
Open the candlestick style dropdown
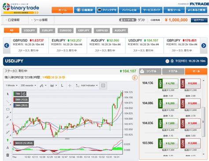tap(53, 85)
